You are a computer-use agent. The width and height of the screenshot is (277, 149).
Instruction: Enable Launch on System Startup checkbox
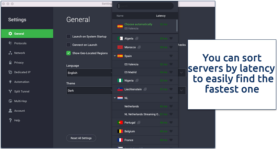[x=69, y=36]
